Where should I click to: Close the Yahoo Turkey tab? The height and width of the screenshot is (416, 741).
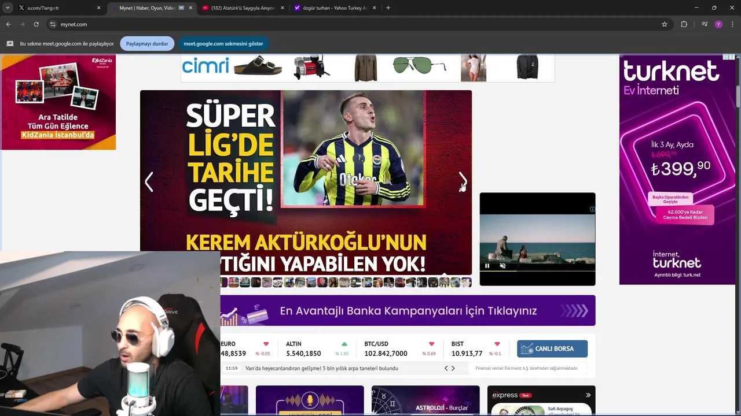coord(374,8)
